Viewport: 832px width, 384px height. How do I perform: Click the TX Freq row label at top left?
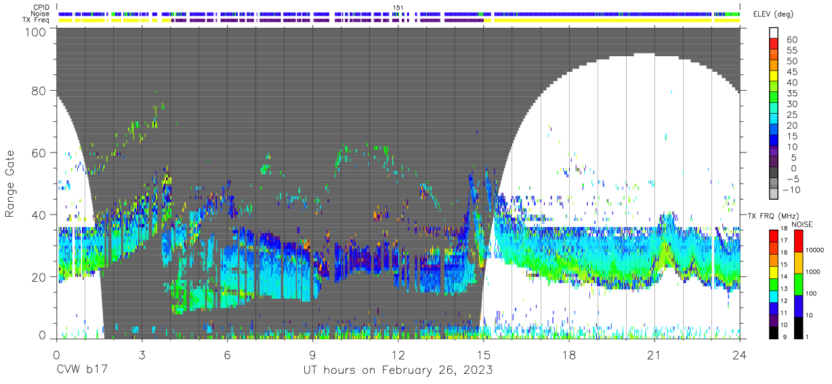click(x=35, y=20)
